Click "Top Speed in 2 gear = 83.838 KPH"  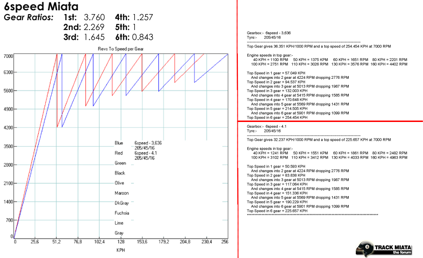click(276, 175)
